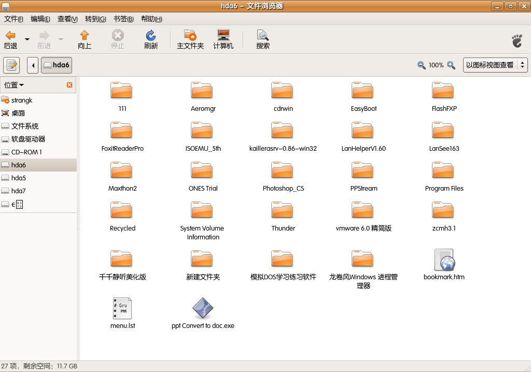Click the Refresh (刷新) icon

point(151,35)
